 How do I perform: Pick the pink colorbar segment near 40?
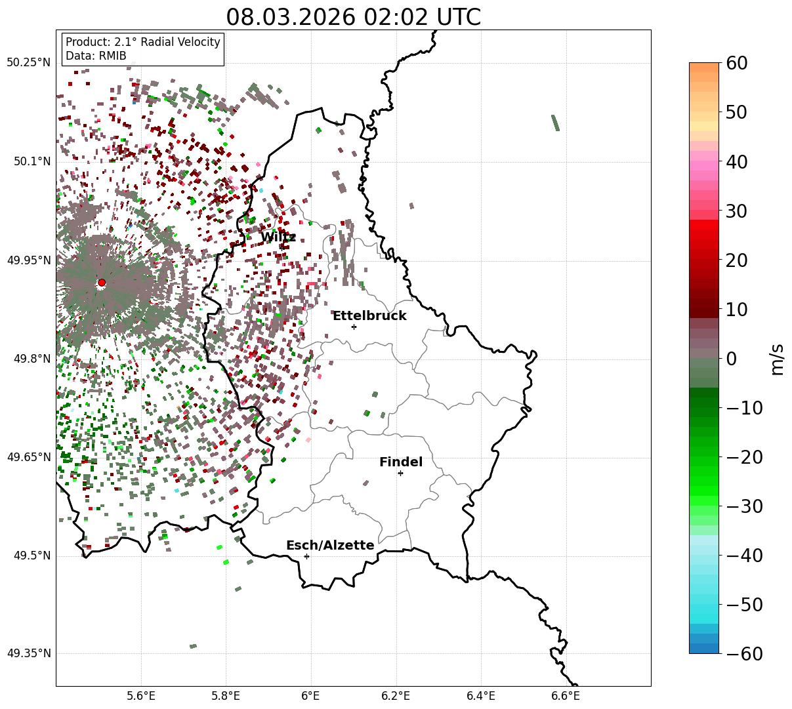pos(704,167)
